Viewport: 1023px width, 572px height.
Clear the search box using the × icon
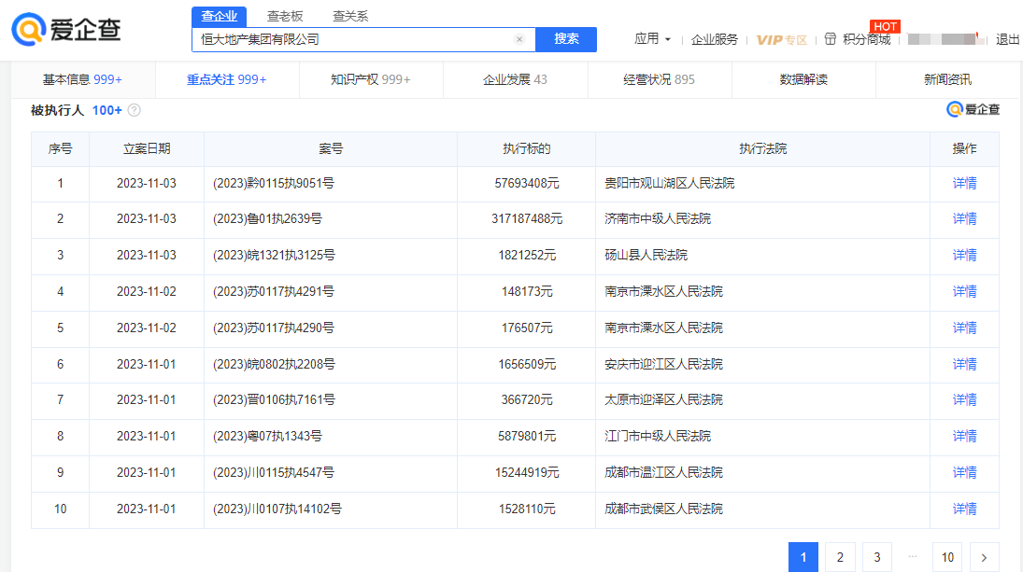point(519,39)
